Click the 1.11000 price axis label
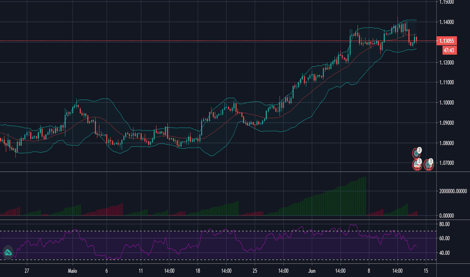Screen dimensions: 470x277 click(x=447, y=83)
